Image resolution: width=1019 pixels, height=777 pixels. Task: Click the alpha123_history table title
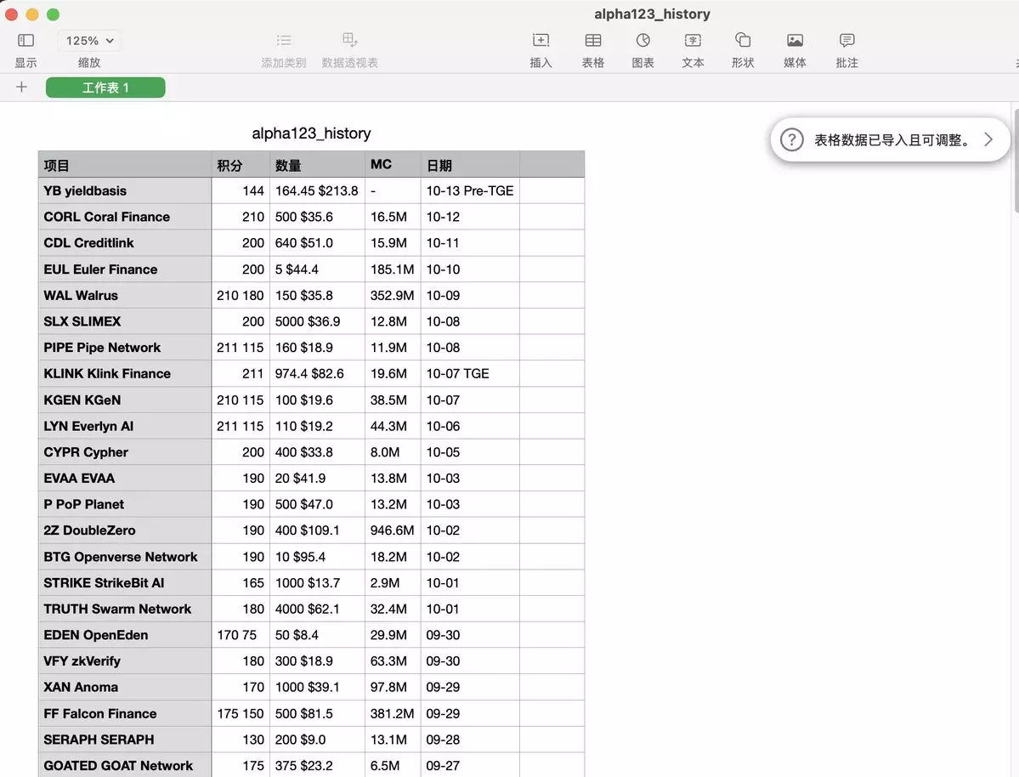(x=311, y=133)
